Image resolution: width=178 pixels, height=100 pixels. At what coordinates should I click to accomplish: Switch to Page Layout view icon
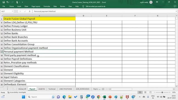(145, 92)
